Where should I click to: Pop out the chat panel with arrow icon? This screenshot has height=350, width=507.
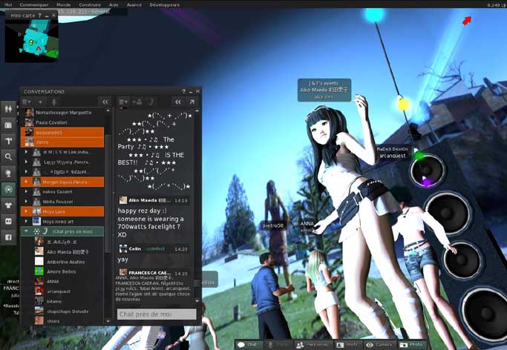coord(192,102)
